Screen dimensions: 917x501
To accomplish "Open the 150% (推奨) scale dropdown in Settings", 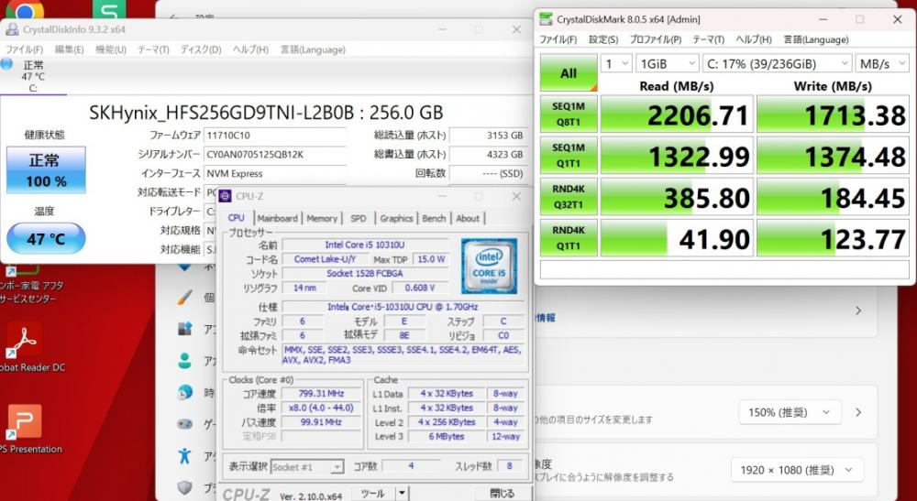I will tap(790, 412).
